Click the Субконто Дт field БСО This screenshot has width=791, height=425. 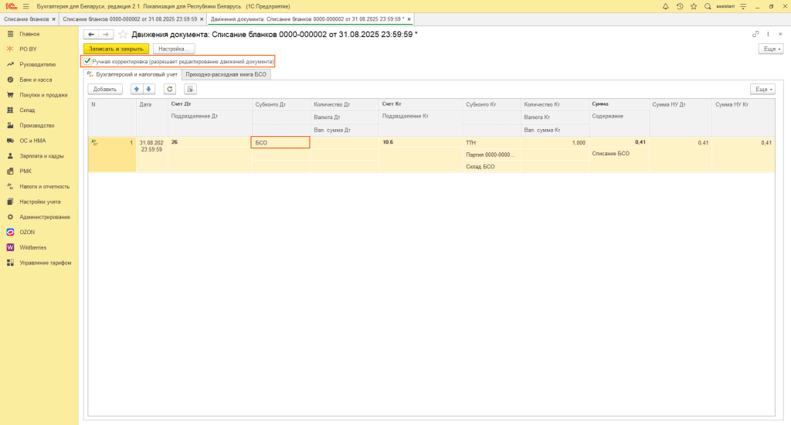coord(280,142)
